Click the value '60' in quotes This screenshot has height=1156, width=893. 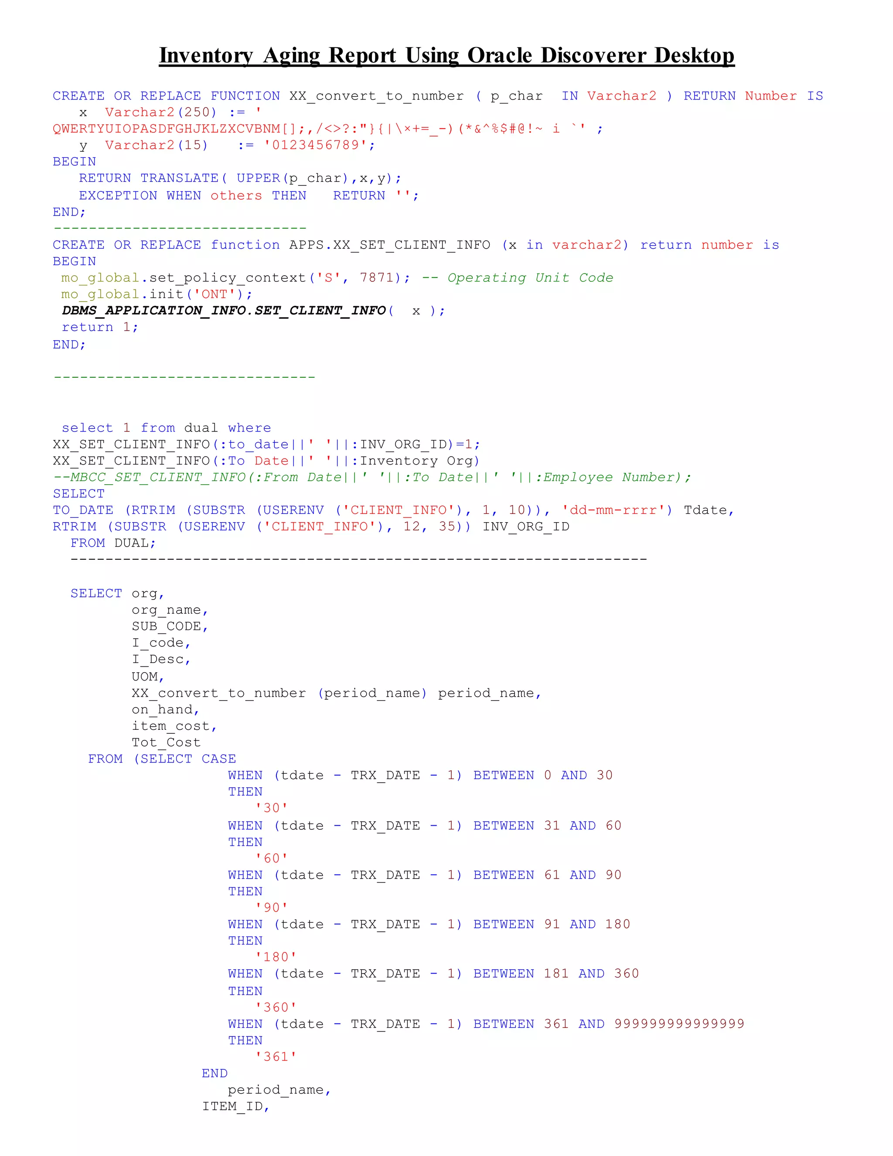[271, 858]
